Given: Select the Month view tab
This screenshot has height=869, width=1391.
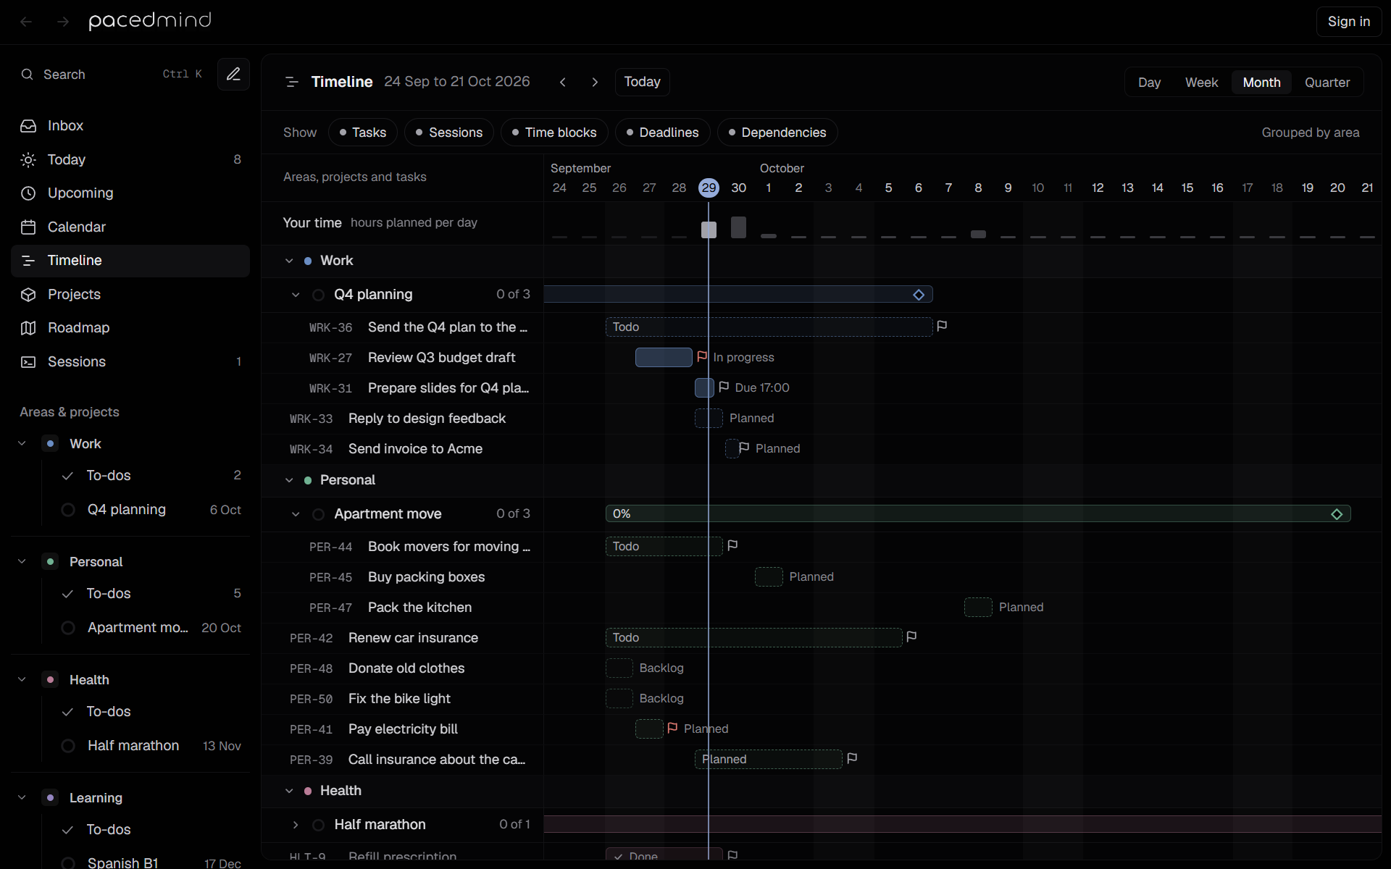Looking at the screenshot, I should pyautogui.click(x=1261, y=83).
